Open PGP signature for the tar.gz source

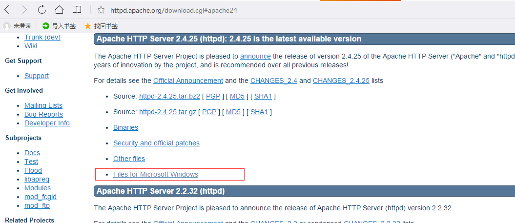point(209,112)
